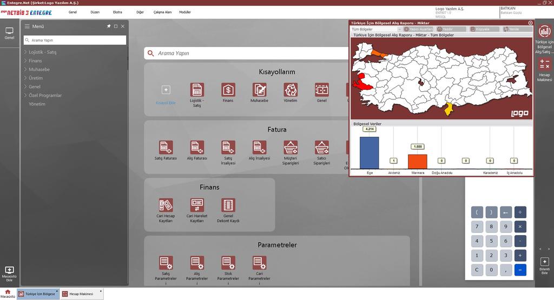The height and width of the screenshot is (300, 554).
Task: Expand the Üretim tree node
Action: click(x=25, y=78)
